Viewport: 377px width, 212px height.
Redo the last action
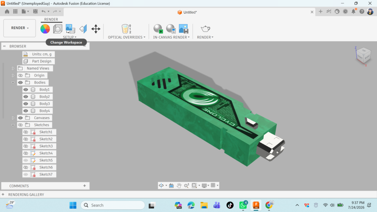pyautogui.click(x=55, y=11)
